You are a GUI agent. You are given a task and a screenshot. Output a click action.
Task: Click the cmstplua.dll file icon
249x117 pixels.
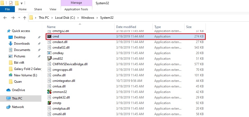(x=49, y=109)
